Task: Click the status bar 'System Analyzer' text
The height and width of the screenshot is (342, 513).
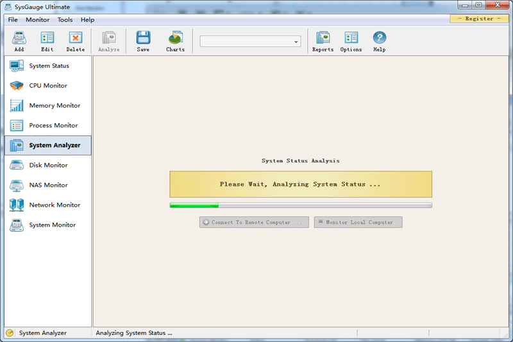Action: [43, 333]
